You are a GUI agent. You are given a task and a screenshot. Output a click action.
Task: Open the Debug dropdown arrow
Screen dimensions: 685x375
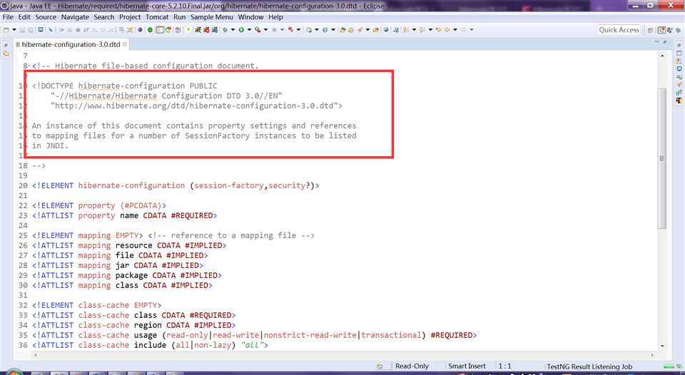(x=233, y=30)
